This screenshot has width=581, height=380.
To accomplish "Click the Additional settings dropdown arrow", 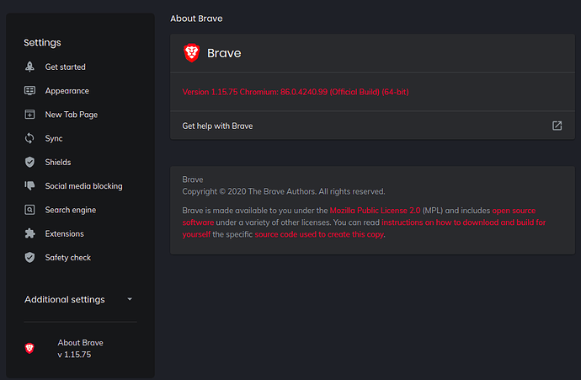I will pyautogui.click(x=129, y=299).
